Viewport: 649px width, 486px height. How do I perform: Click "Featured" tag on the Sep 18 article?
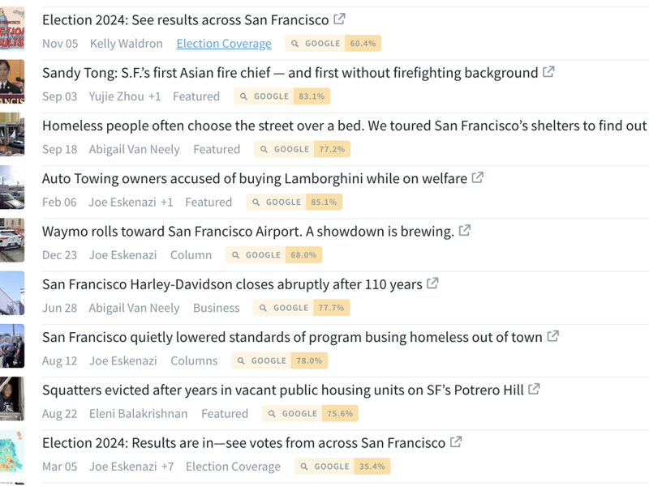[217, 149]
